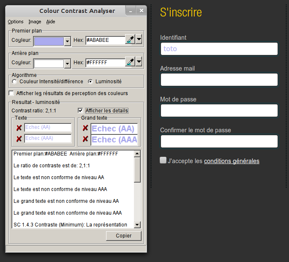The width and height of the screenshot is (289, 262).
Task: Open the Image menu
Action: [x=35, y=22]
